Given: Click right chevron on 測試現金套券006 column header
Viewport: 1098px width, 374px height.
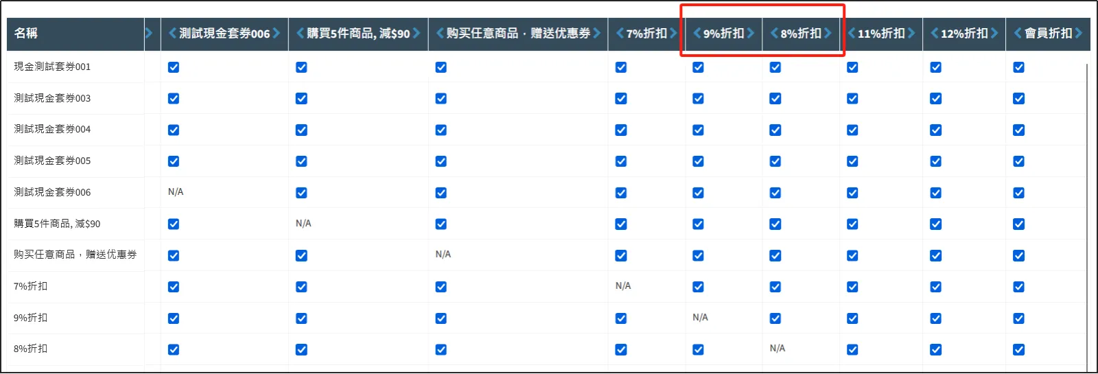Looking at the screenshot, I should [x=277, y=33].
